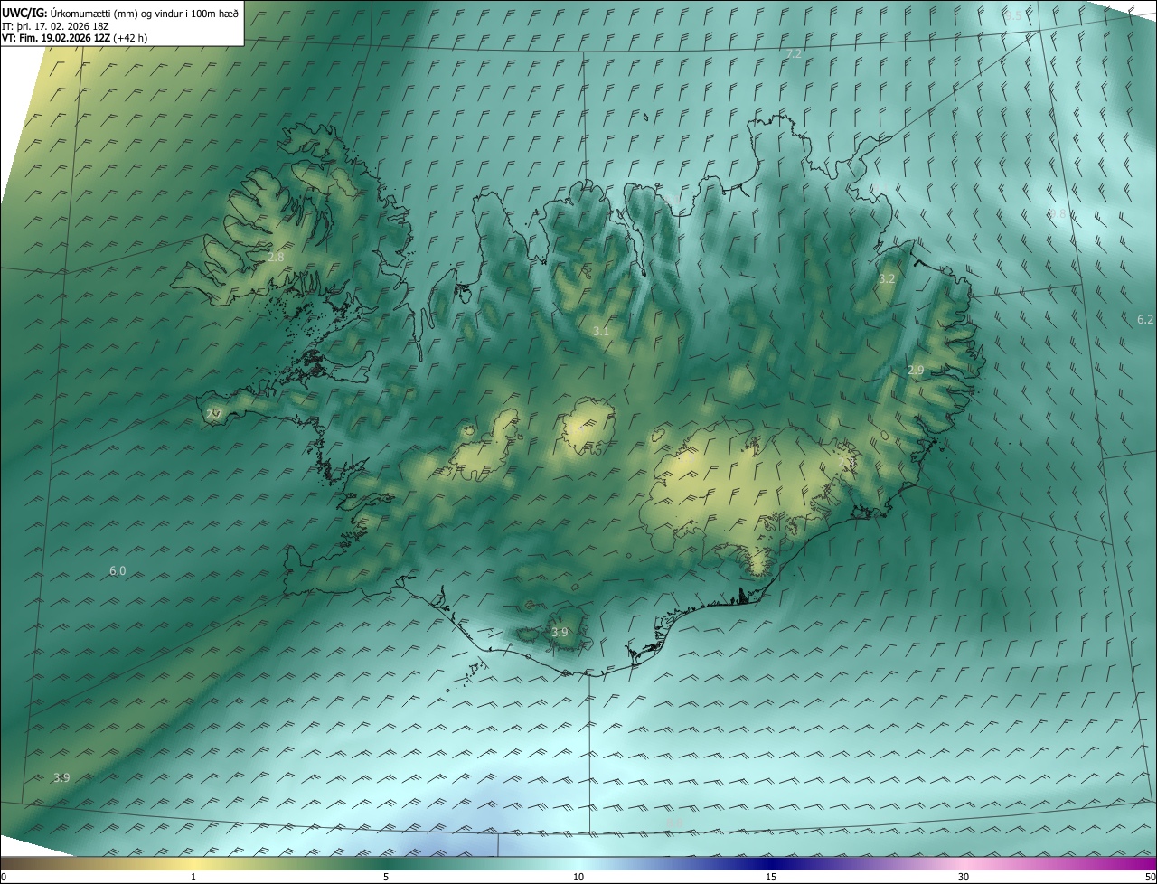The width and height of the screenshot is (1157, 884).
Task: Click the 2.8 value over the Westfjords
Action: (276, 258)
